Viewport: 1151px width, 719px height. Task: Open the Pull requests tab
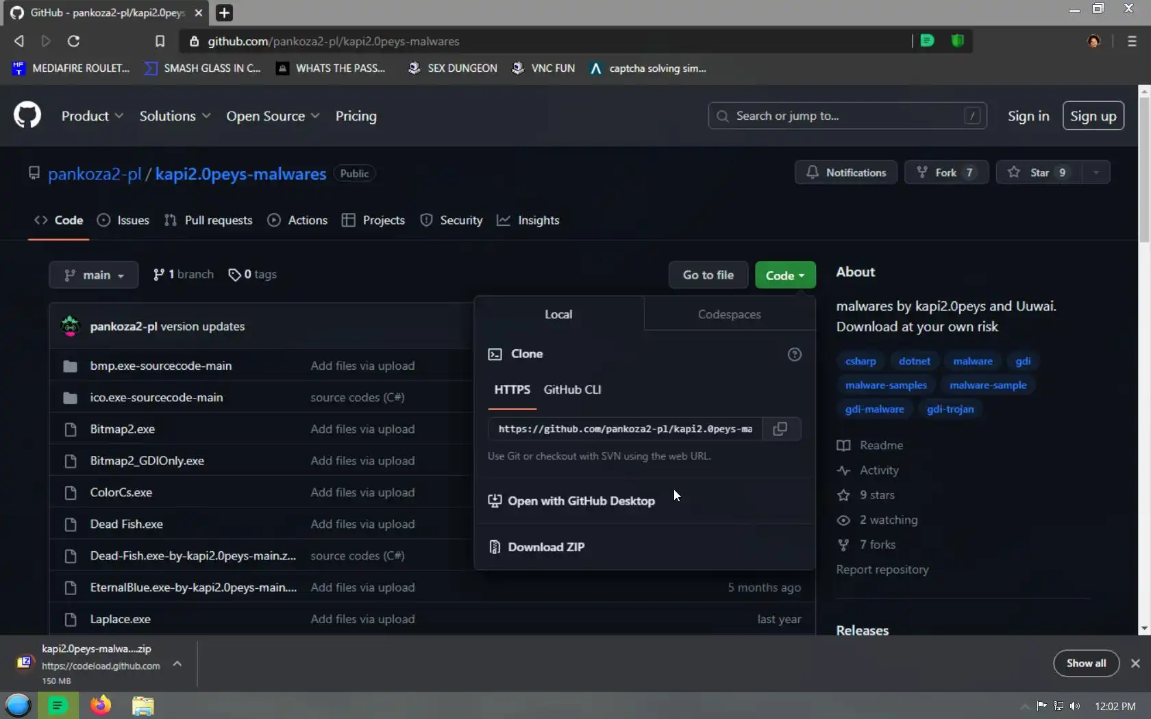pos(208,220)
